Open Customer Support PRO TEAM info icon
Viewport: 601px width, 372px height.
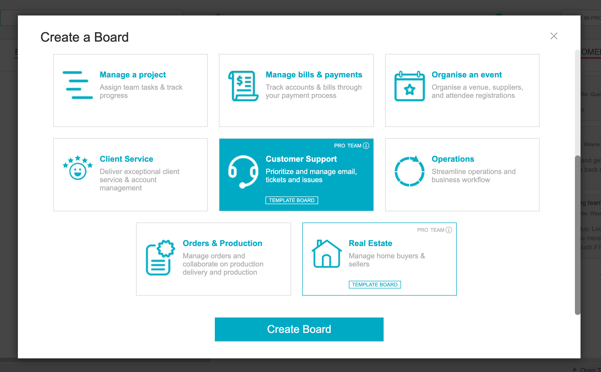366,146
